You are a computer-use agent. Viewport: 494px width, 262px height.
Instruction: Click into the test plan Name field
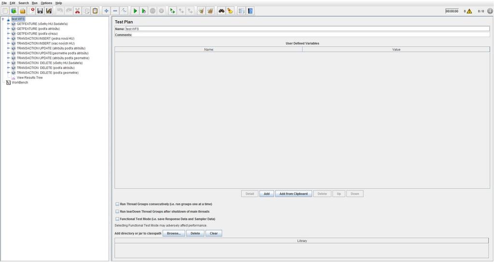tap(307, 29)
